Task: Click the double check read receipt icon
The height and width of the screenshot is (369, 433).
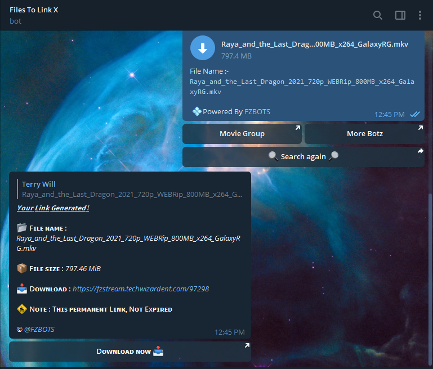Action: coord(415,114)
